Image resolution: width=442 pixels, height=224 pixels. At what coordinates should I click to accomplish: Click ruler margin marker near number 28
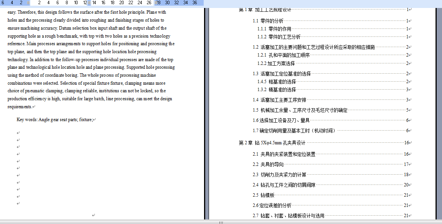[156, 3]
